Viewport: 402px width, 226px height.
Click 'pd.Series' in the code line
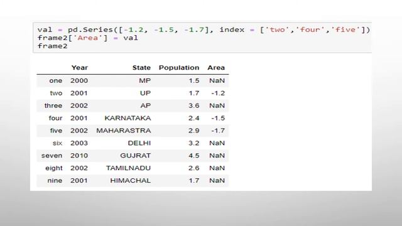click(90, 30)
